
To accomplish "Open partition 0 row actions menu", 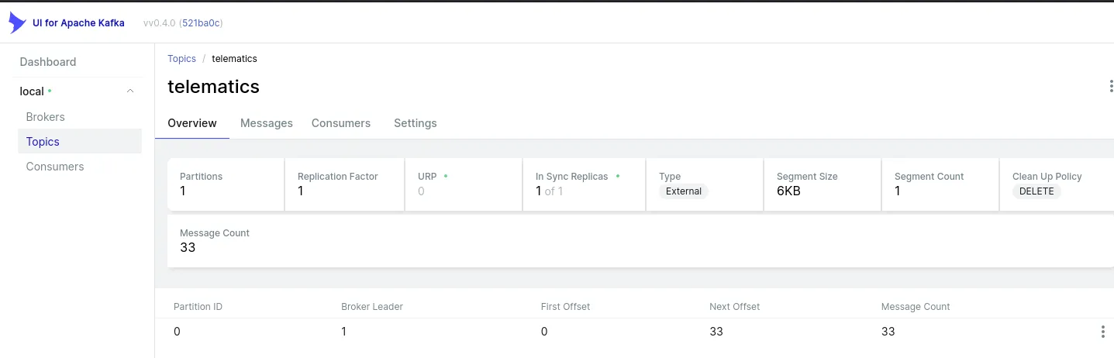I will (1102, 332).
